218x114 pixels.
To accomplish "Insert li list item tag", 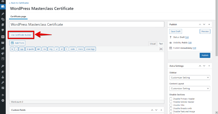I will coord(66,49).
